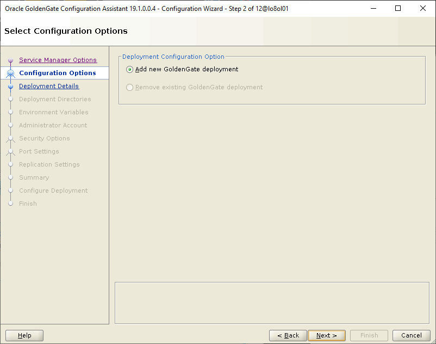Open the Service Manager Options step link
Viewport: 436px width, 344px height.
[x=58, y=60]
